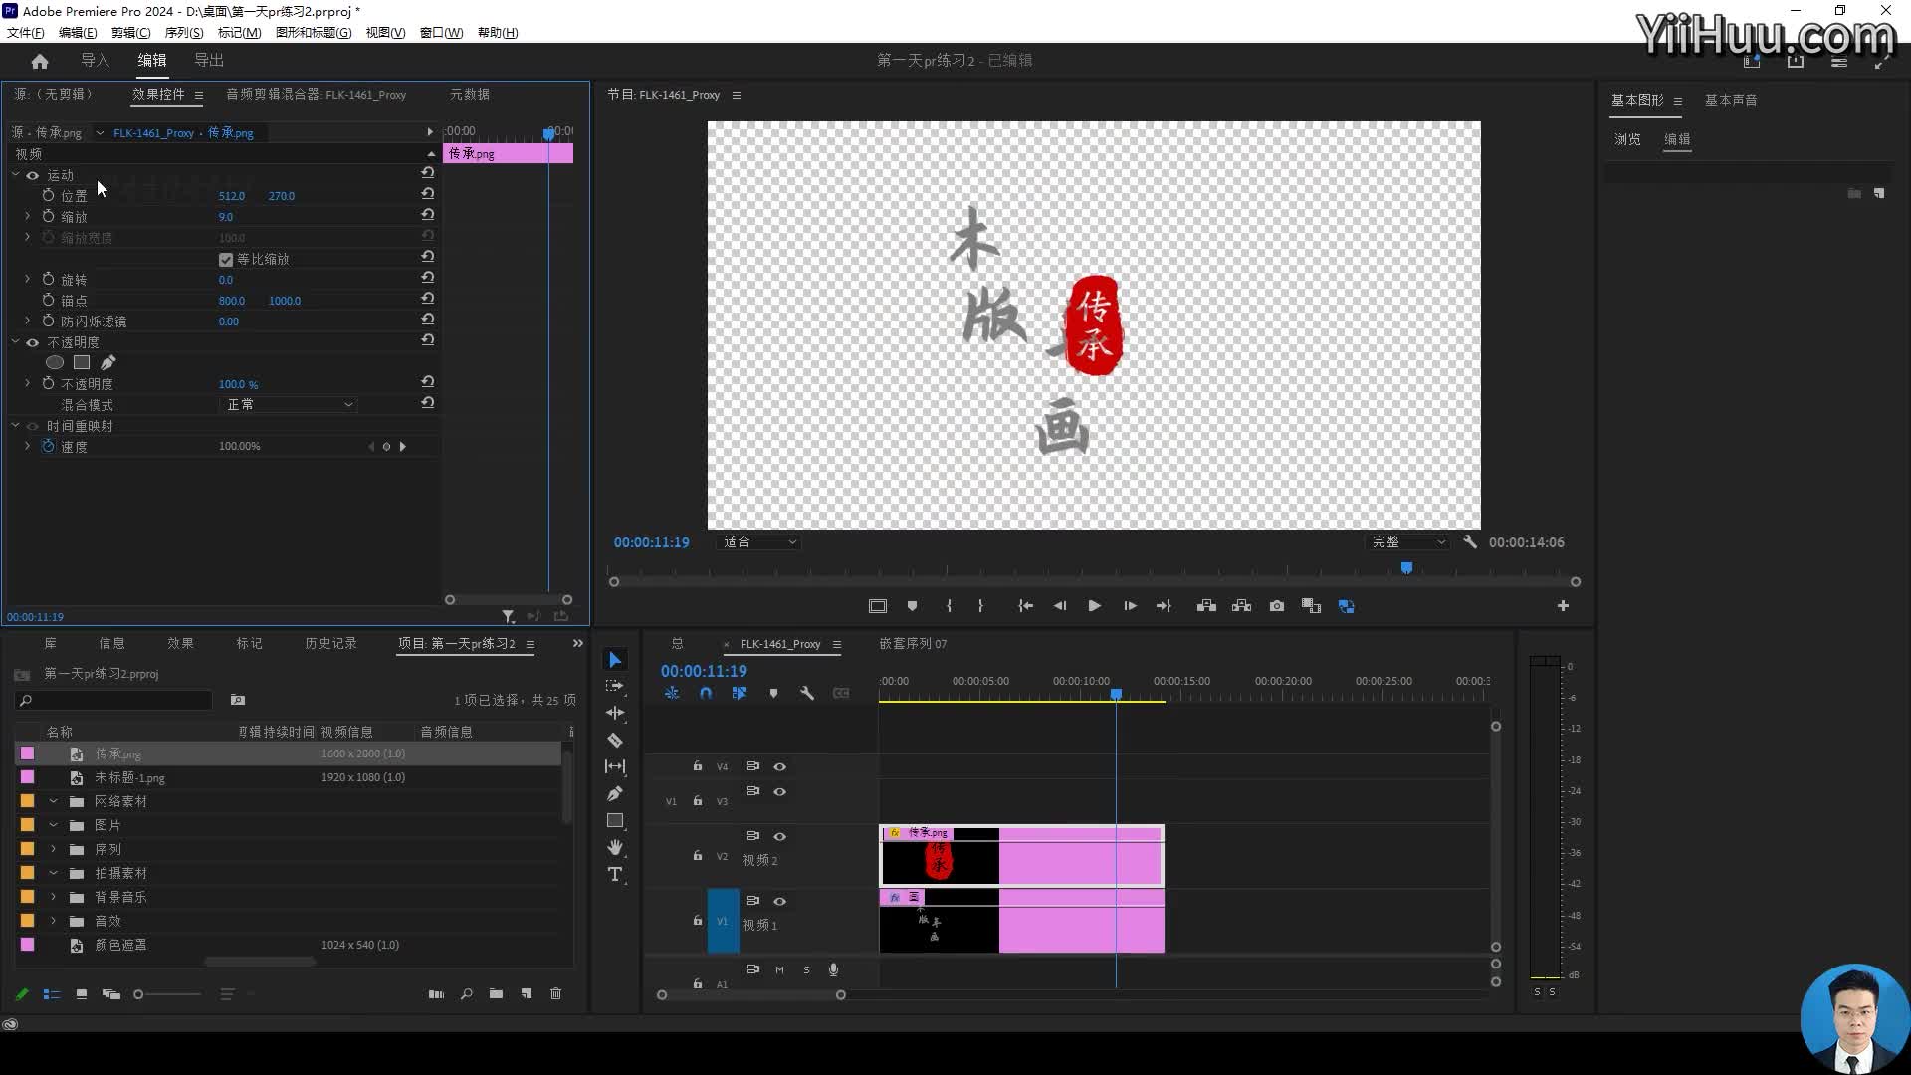This screenshot has width=1911, height=1075.
Task: Select the Type tool
Action: pyautogui.click(x=615, y=874)
